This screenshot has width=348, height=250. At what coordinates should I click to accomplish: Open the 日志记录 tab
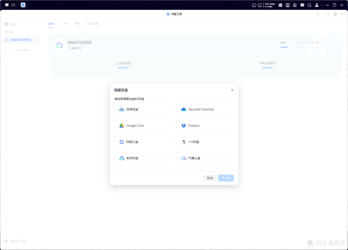pyautogui.click(x=92, y=24)
